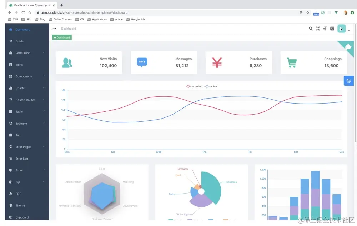Click the fullscreen toggle icon in header
The image size is (357, 226).
point(318,29)
